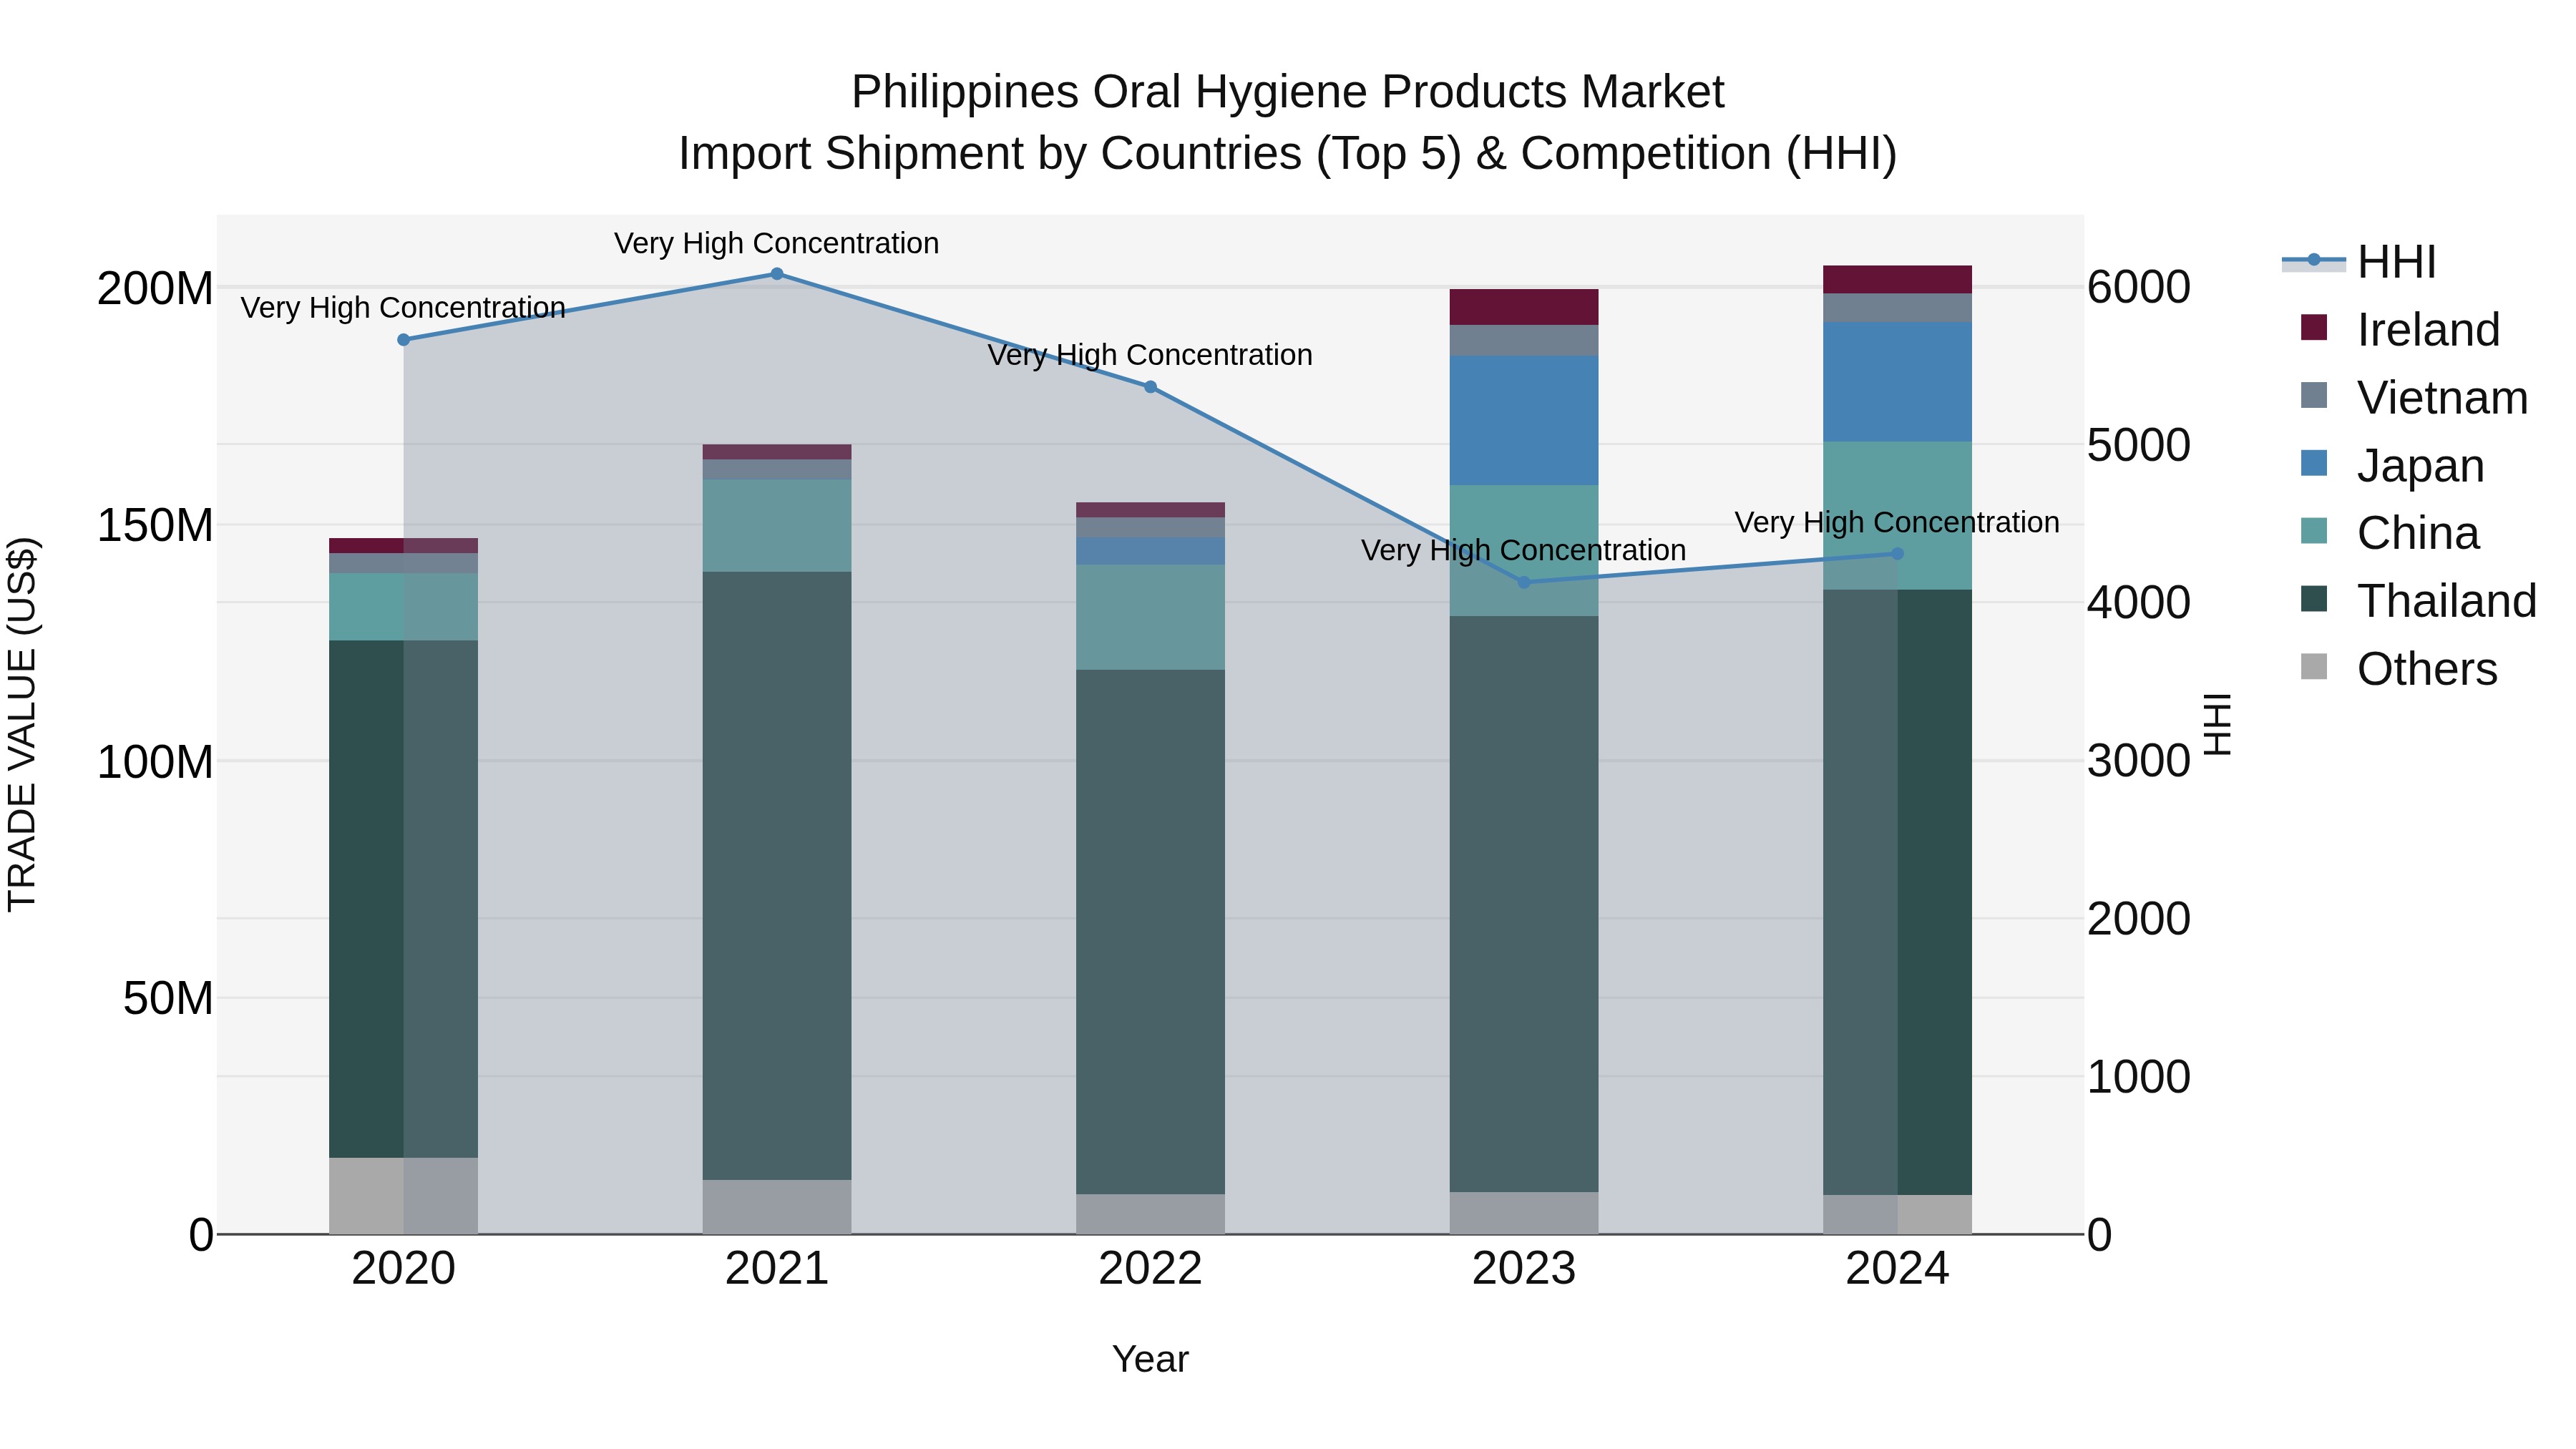Click the 2020 x-axis label
The width and height of the screenshot is (2576, 1449).
point(404,1269)
